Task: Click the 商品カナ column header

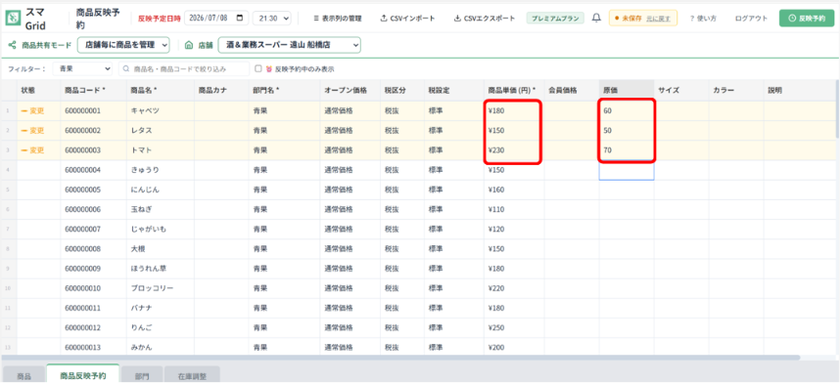Action: (221, 91)
